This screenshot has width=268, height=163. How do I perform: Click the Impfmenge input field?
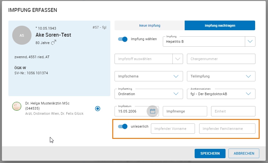click(185, 111)
